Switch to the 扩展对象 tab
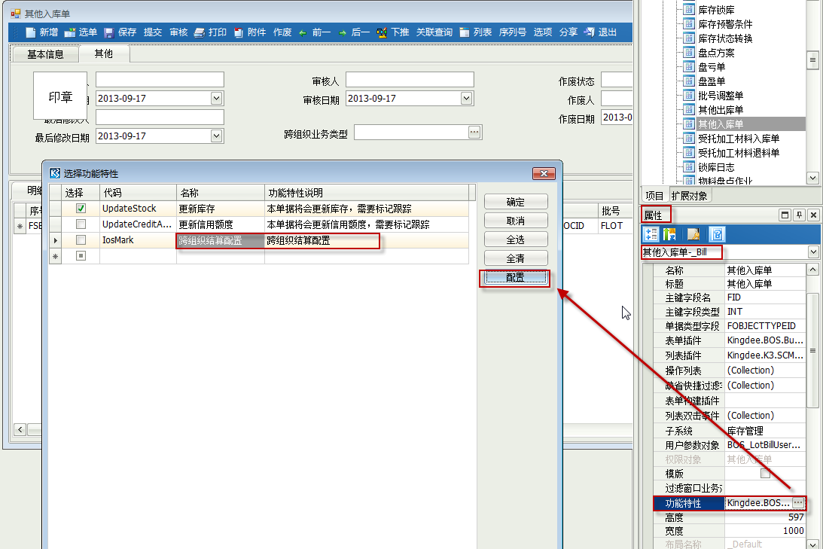 [690, 196]
